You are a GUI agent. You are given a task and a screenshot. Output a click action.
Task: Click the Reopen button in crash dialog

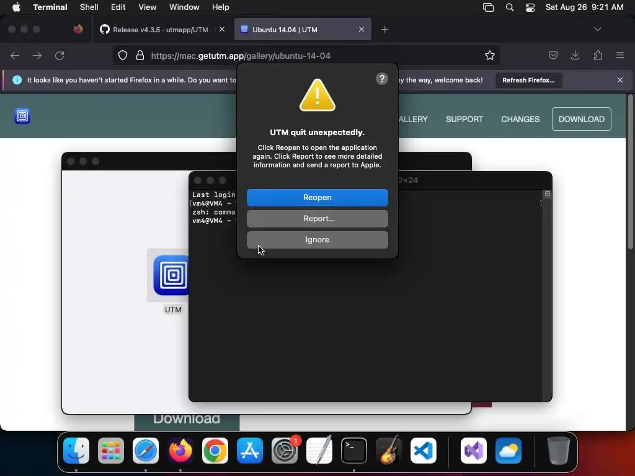click(x=317, y=198)
